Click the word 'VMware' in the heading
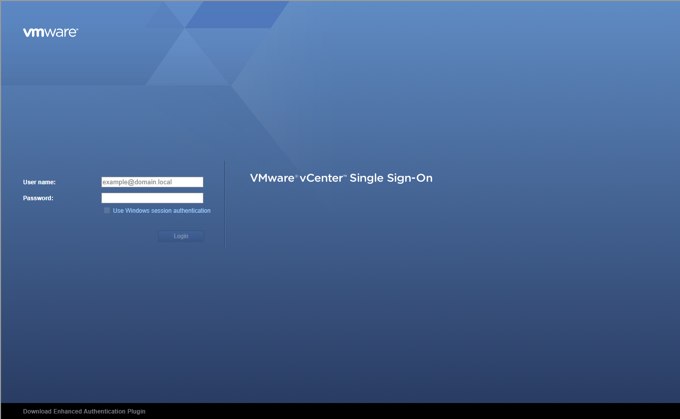The width and height of the screenshot is (680, 419). coord(272,178)
